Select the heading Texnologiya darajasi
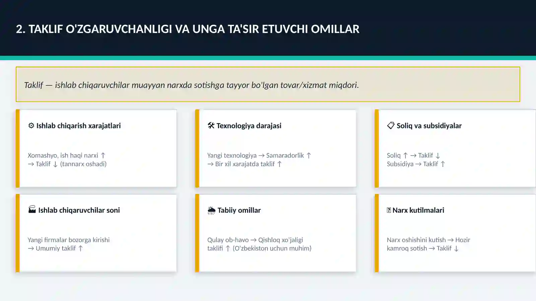 pos(249,126)
